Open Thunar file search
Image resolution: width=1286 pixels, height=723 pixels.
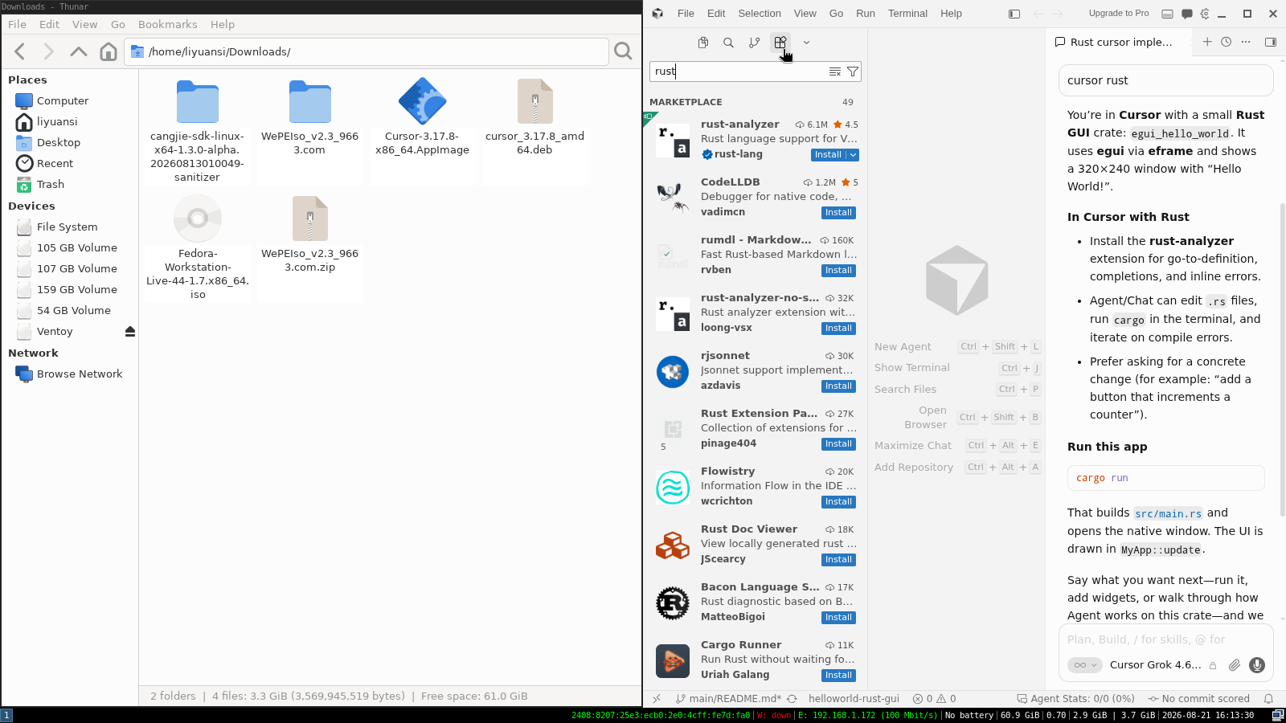coord(623,52)
